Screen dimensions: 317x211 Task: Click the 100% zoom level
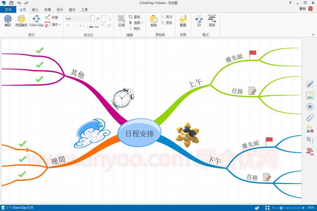(x=311, y=208)
